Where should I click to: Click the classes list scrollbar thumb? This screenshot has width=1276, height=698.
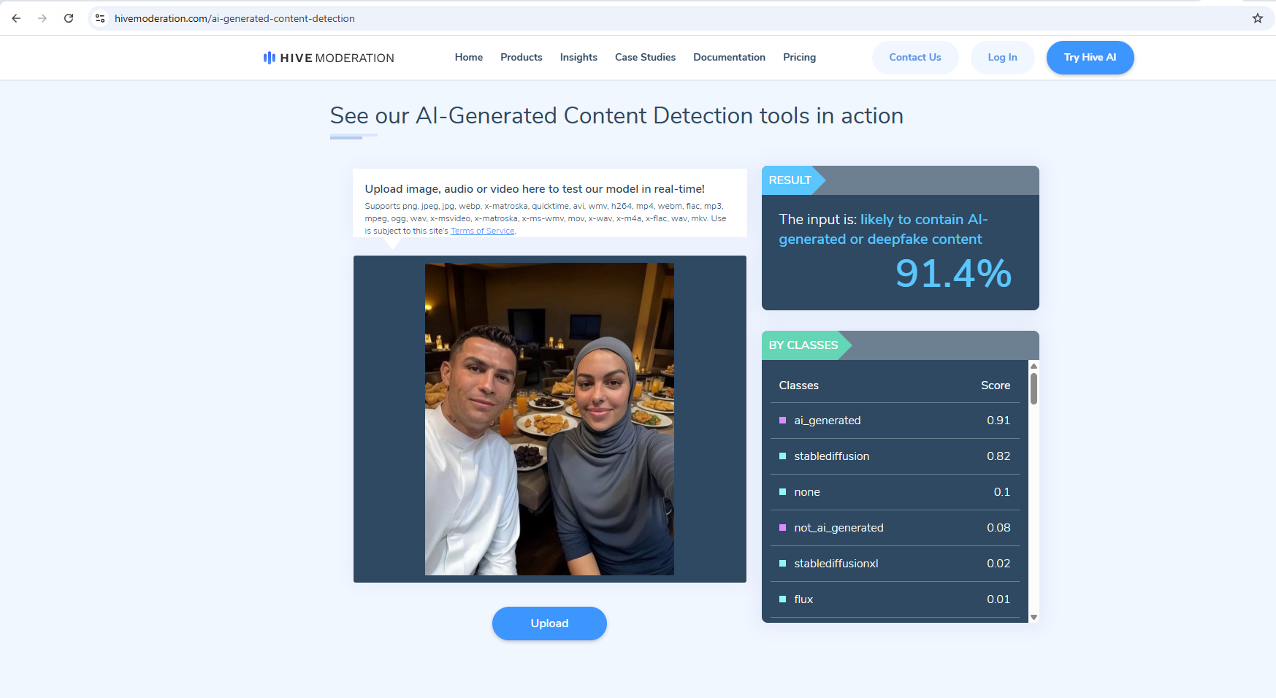coord(1034,388)
